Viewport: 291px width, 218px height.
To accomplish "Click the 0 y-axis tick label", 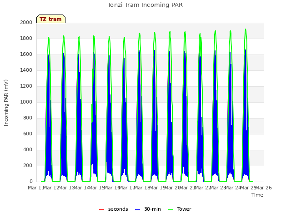I will click(x=31, y=182).
